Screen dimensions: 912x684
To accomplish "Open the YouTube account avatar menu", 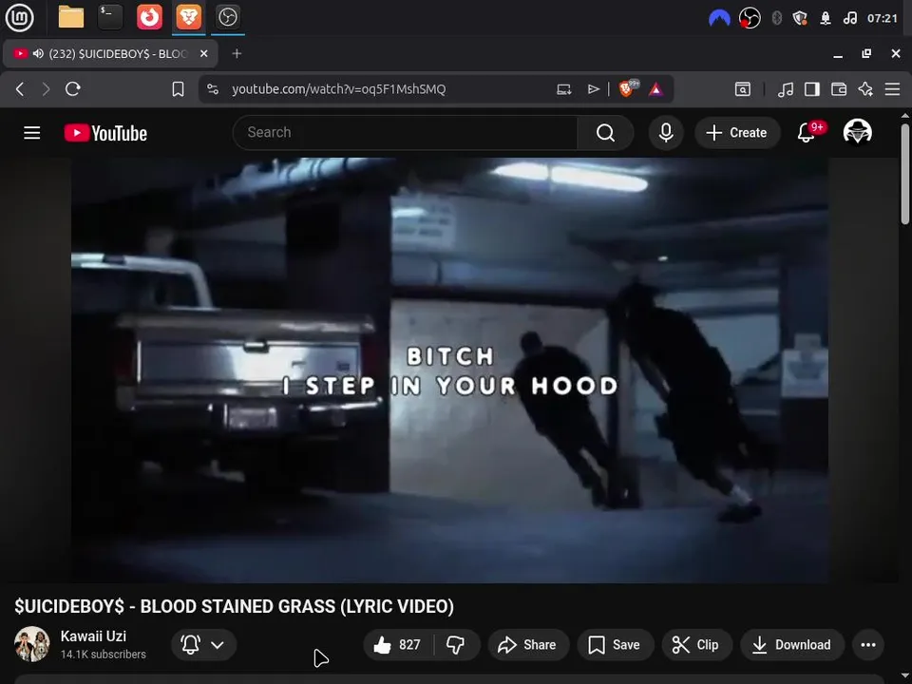I will pyautogui.click(x=857, y=132).
